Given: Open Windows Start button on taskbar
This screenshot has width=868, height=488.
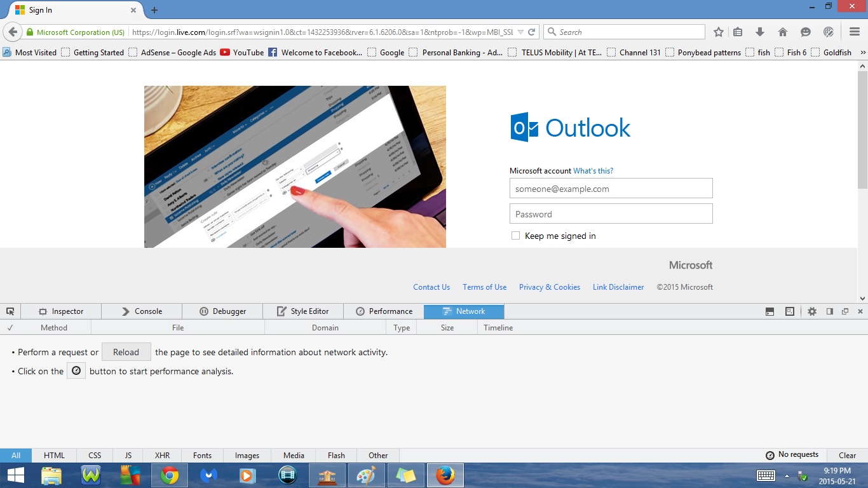Looking at the screenshot, I should pyautogui.click(x=16, y=475).
